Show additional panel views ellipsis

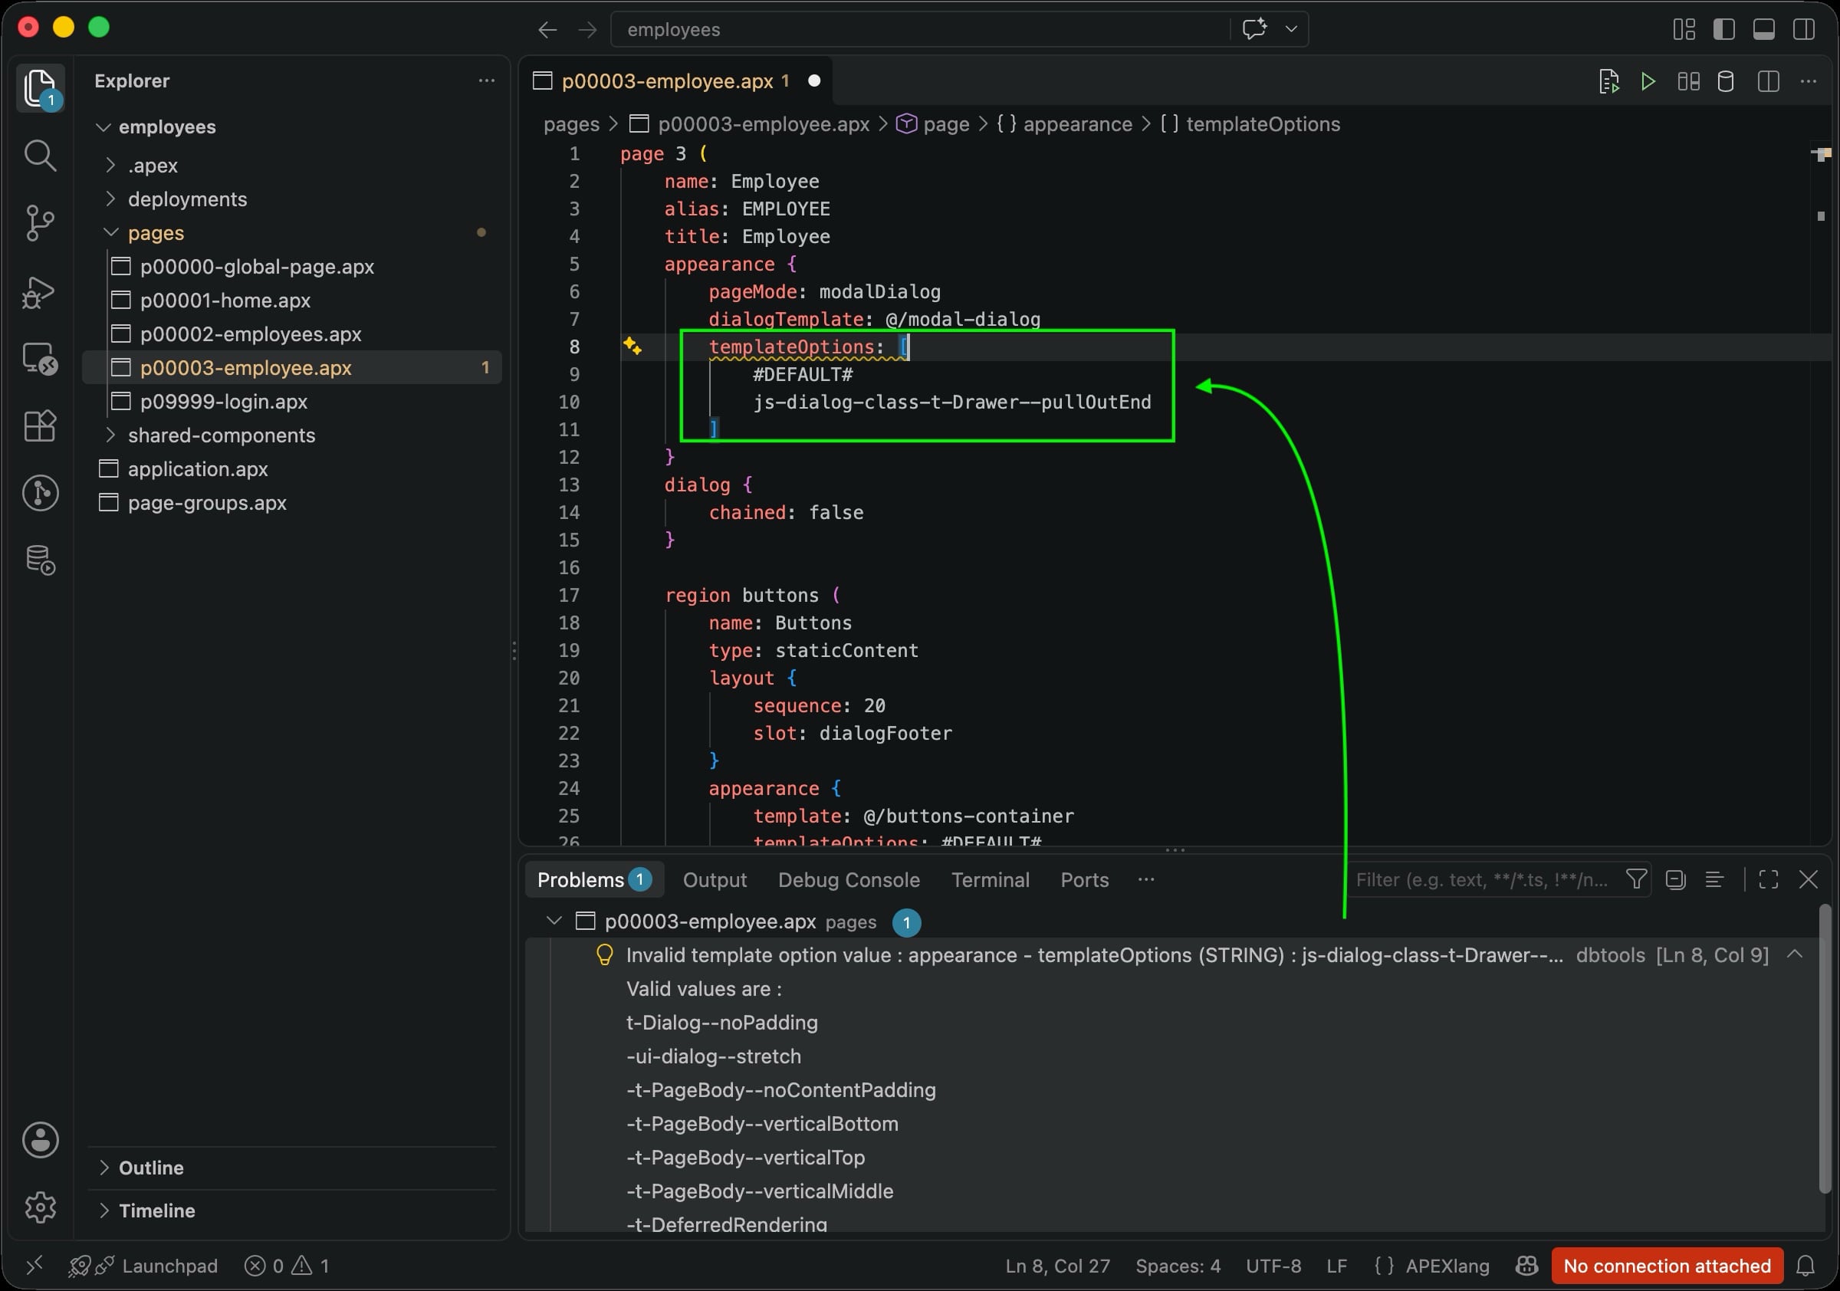(1146, 880)
